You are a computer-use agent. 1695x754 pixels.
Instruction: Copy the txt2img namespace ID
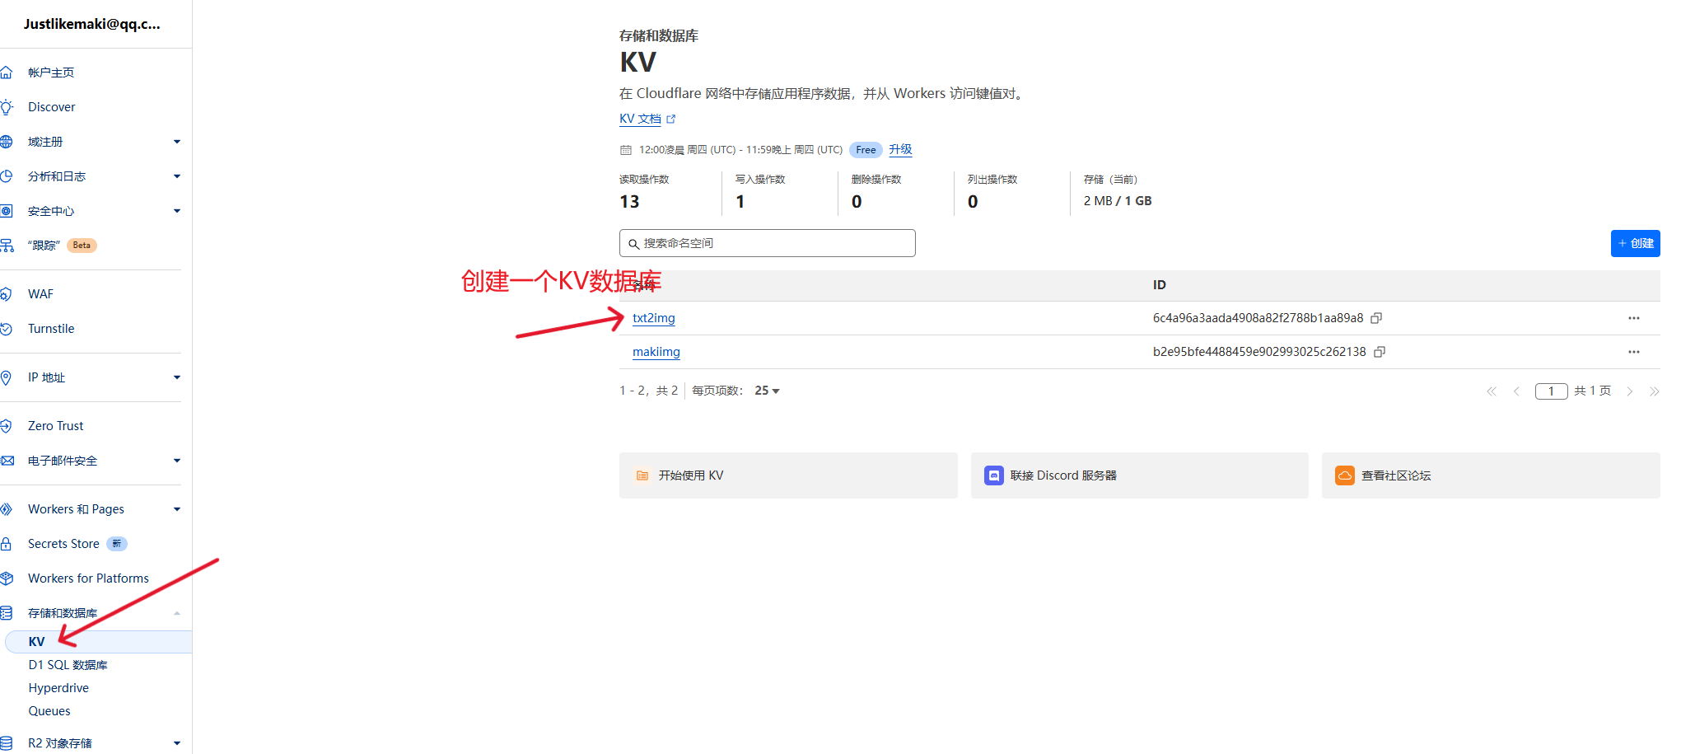click(x=1375, y=318)
